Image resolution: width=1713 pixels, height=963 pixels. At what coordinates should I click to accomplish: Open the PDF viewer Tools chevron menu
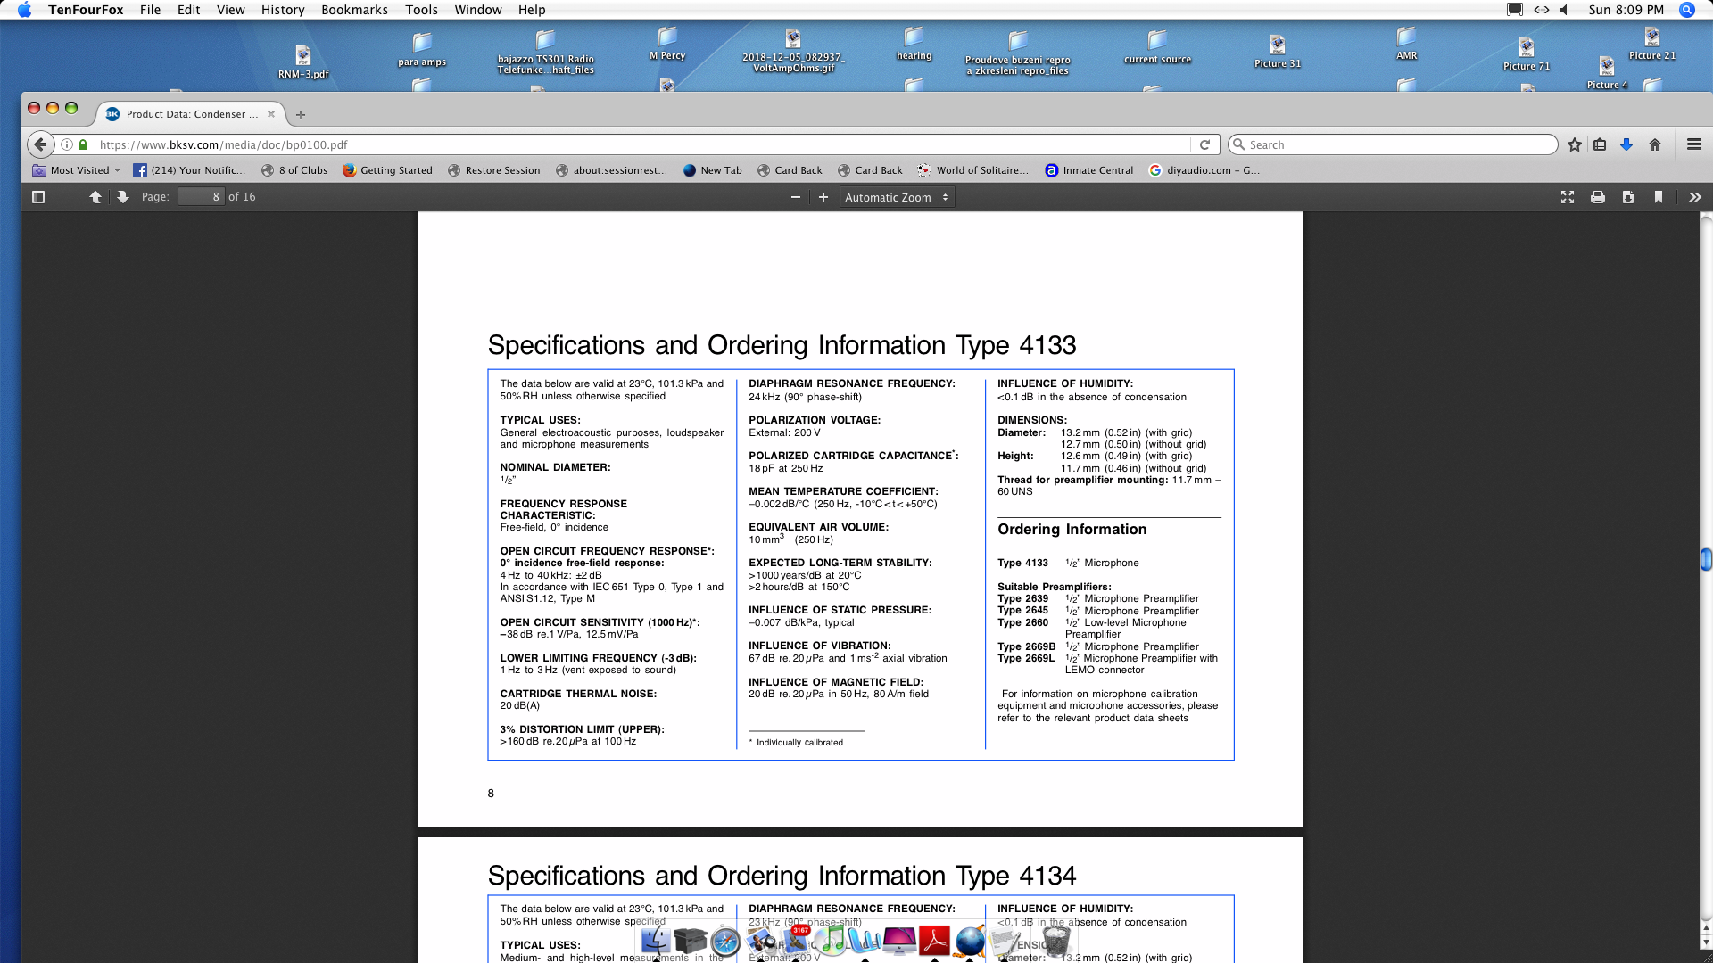click(x=1694, y=197)
